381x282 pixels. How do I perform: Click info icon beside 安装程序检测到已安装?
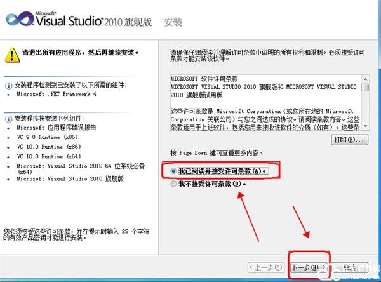[x=8, y=86]
